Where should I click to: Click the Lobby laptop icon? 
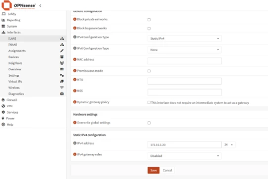[3, 14]
